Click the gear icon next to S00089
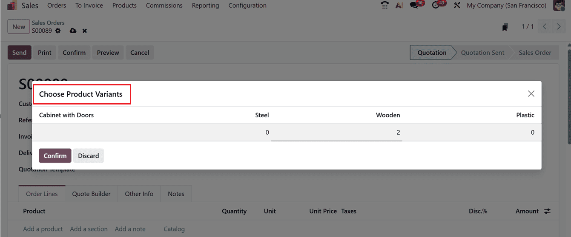Viewport: 571px width, 237px height. tap(58, 31)
